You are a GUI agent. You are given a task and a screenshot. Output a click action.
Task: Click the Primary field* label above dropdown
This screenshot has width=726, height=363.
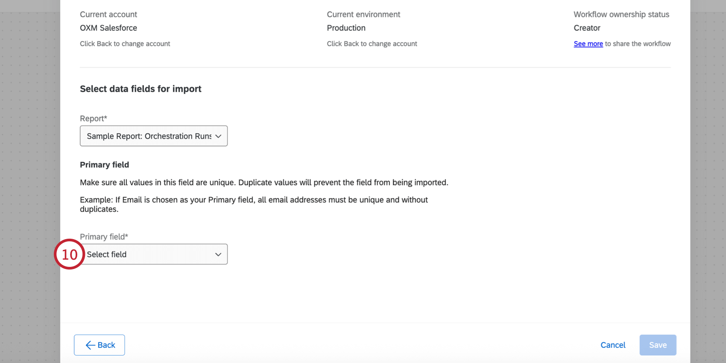[x=104, y=237]
